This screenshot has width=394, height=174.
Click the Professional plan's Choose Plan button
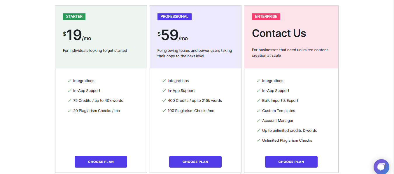(x=195, y=162)
